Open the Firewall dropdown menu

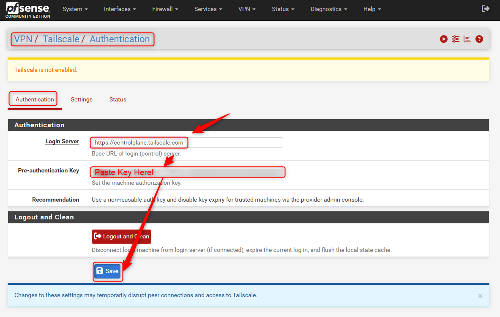(x=165, y=9)
